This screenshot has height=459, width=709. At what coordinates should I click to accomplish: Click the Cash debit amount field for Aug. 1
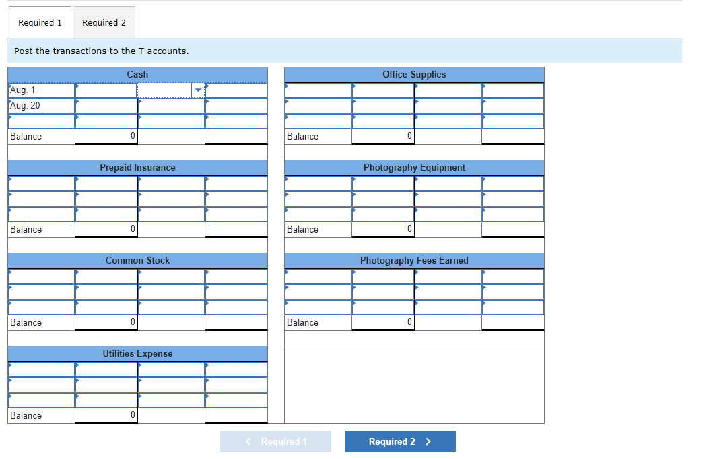(x=106, y=90)
